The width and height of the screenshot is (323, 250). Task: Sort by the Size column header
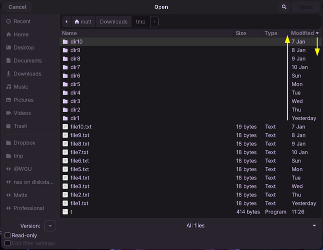click(241, 33)
